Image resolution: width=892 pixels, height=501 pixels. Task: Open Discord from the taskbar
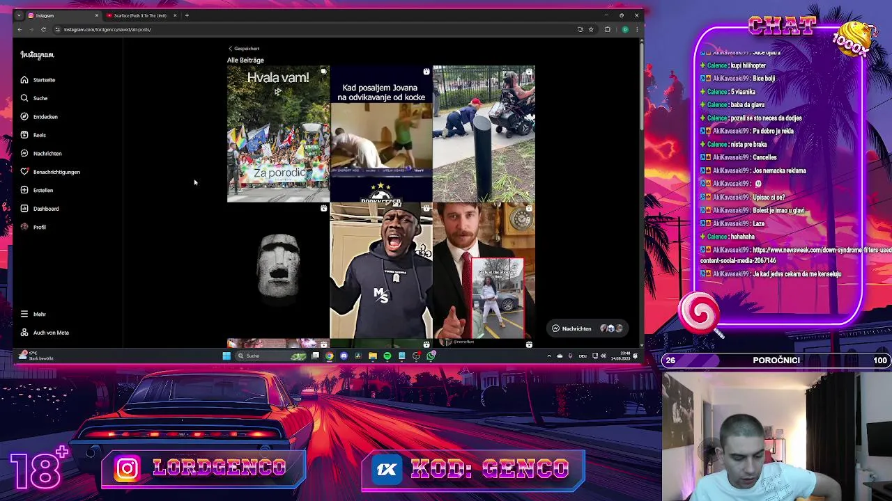344,356
